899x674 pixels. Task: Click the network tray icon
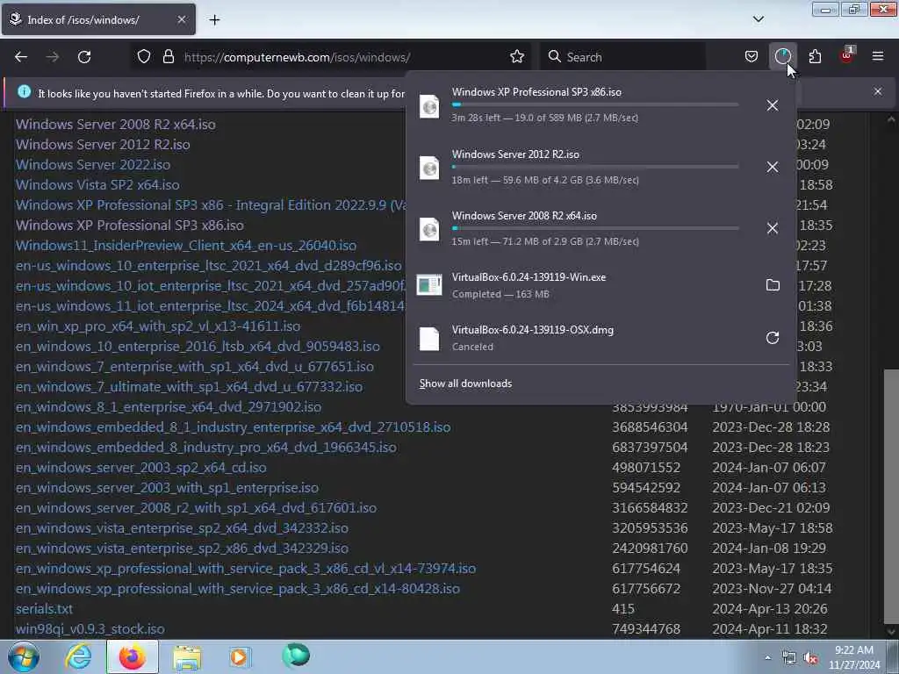pos(789,658)
